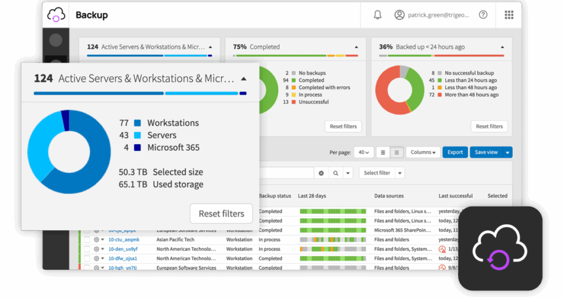Expand the row menu arrow for 10-ctu_aeqmk

(102, 240)
